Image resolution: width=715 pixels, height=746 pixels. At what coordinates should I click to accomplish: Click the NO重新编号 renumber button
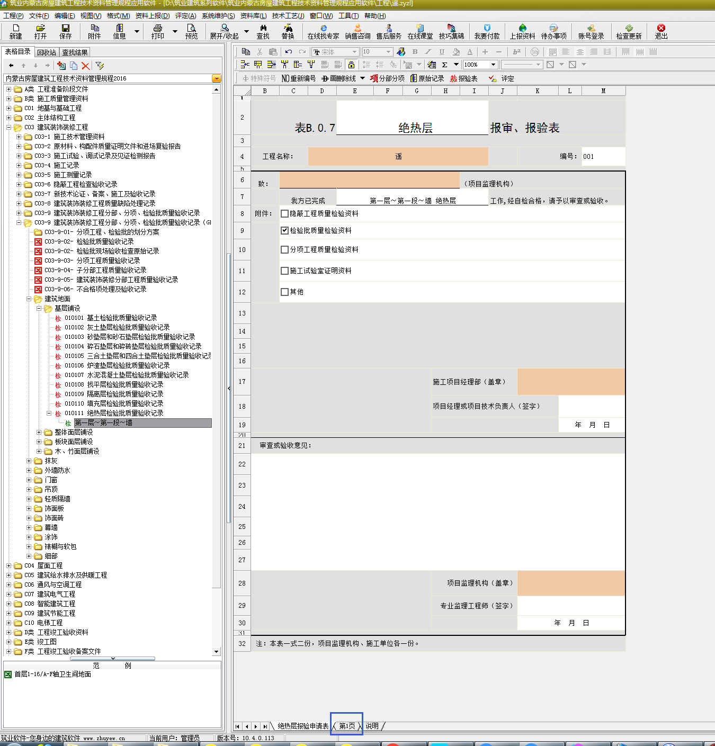[x=299, y=78]
